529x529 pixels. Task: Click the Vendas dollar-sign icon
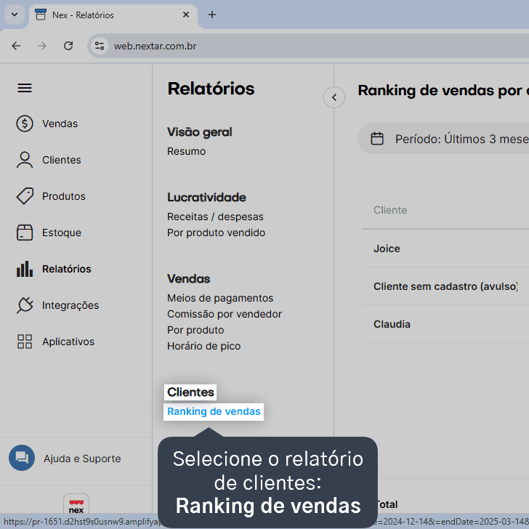click(x=25, y=124)
